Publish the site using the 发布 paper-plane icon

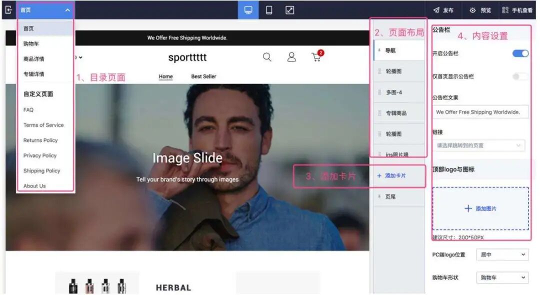click(x=441, y=9)
